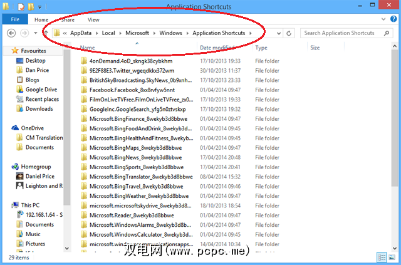Open Desktop in the navigation pane
Image resolution: width=401 pixels, height=265 pixels.
pos(36,61)
